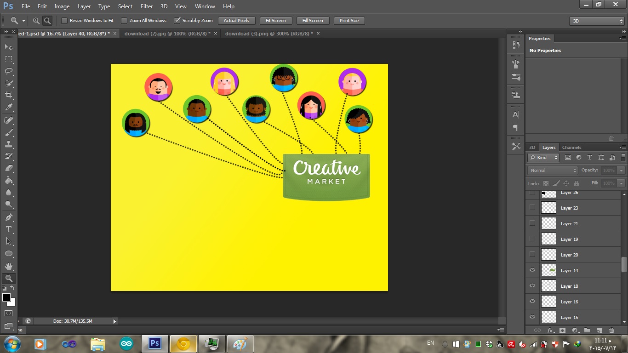Select the Hand tool
The image size is (628, 353).
pos(9,267)
